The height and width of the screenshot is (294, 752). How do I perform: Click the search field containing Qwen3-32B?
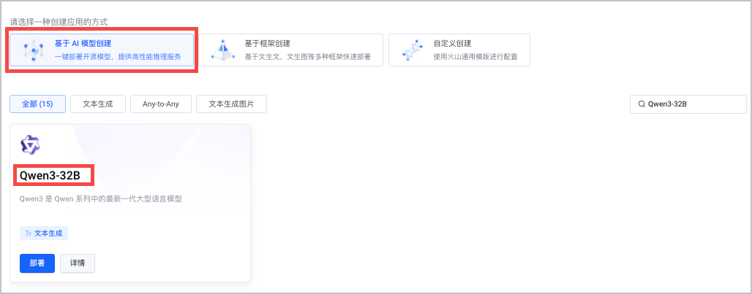(688, 104)
